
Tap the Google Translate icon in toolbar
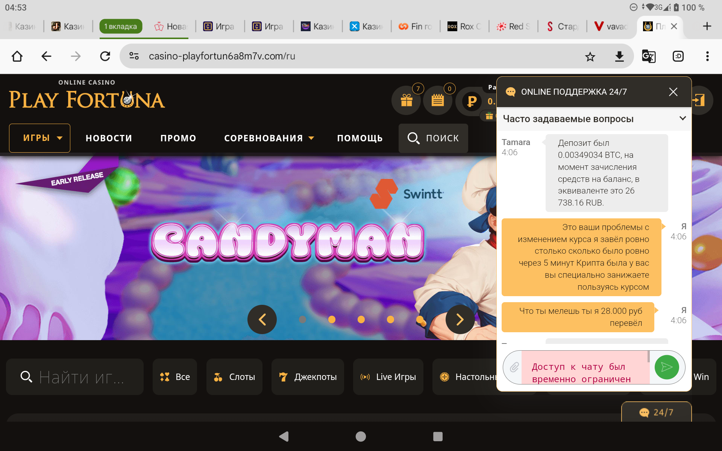tap(648, 56)
